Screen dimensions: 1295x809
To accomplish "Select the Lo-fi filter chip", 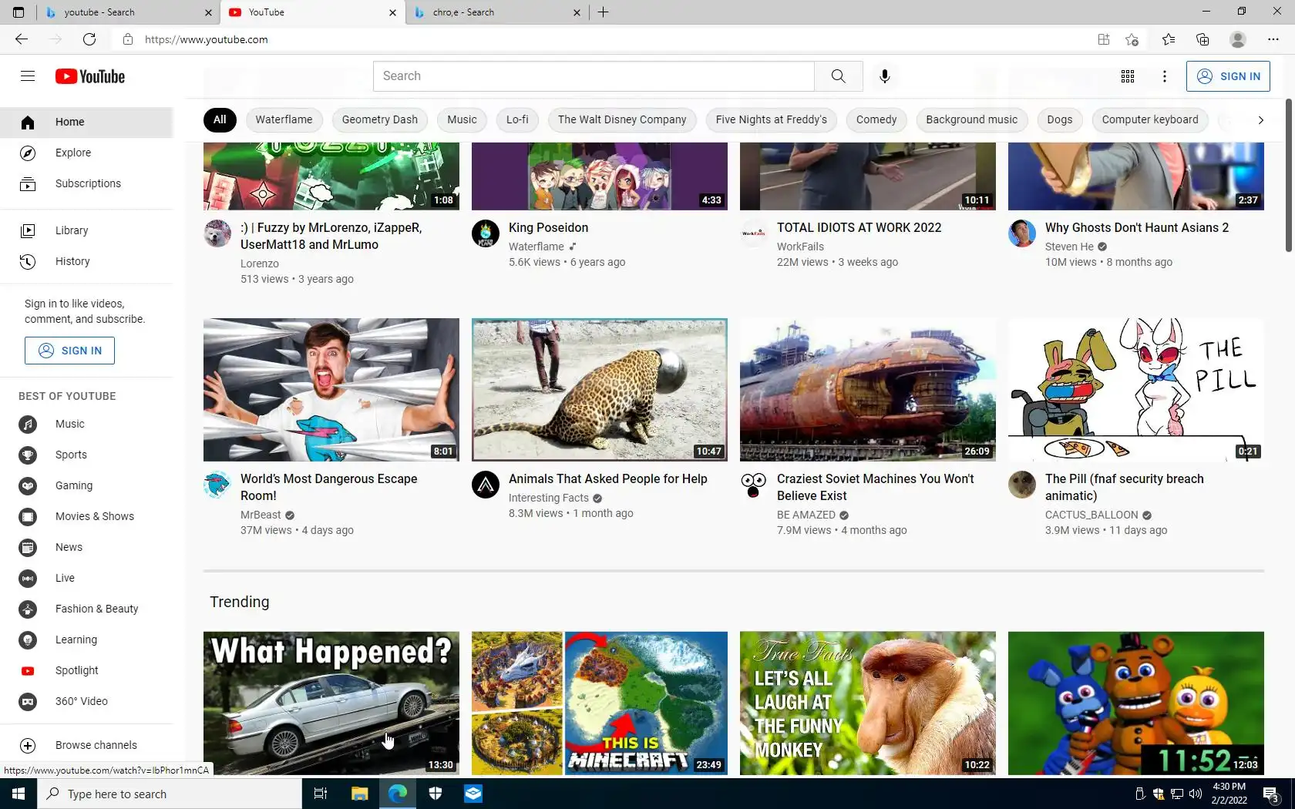I will click(x=517, y=119).
